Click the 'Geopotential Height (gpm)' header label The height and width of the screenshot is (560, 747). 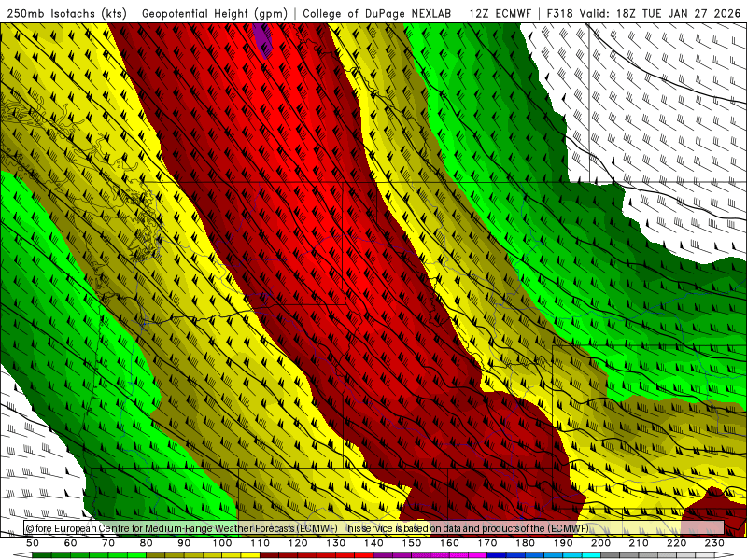coord(215,14)
